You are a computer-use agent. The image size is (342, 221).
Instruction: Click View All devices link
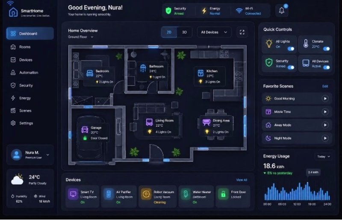click(242, 180)
